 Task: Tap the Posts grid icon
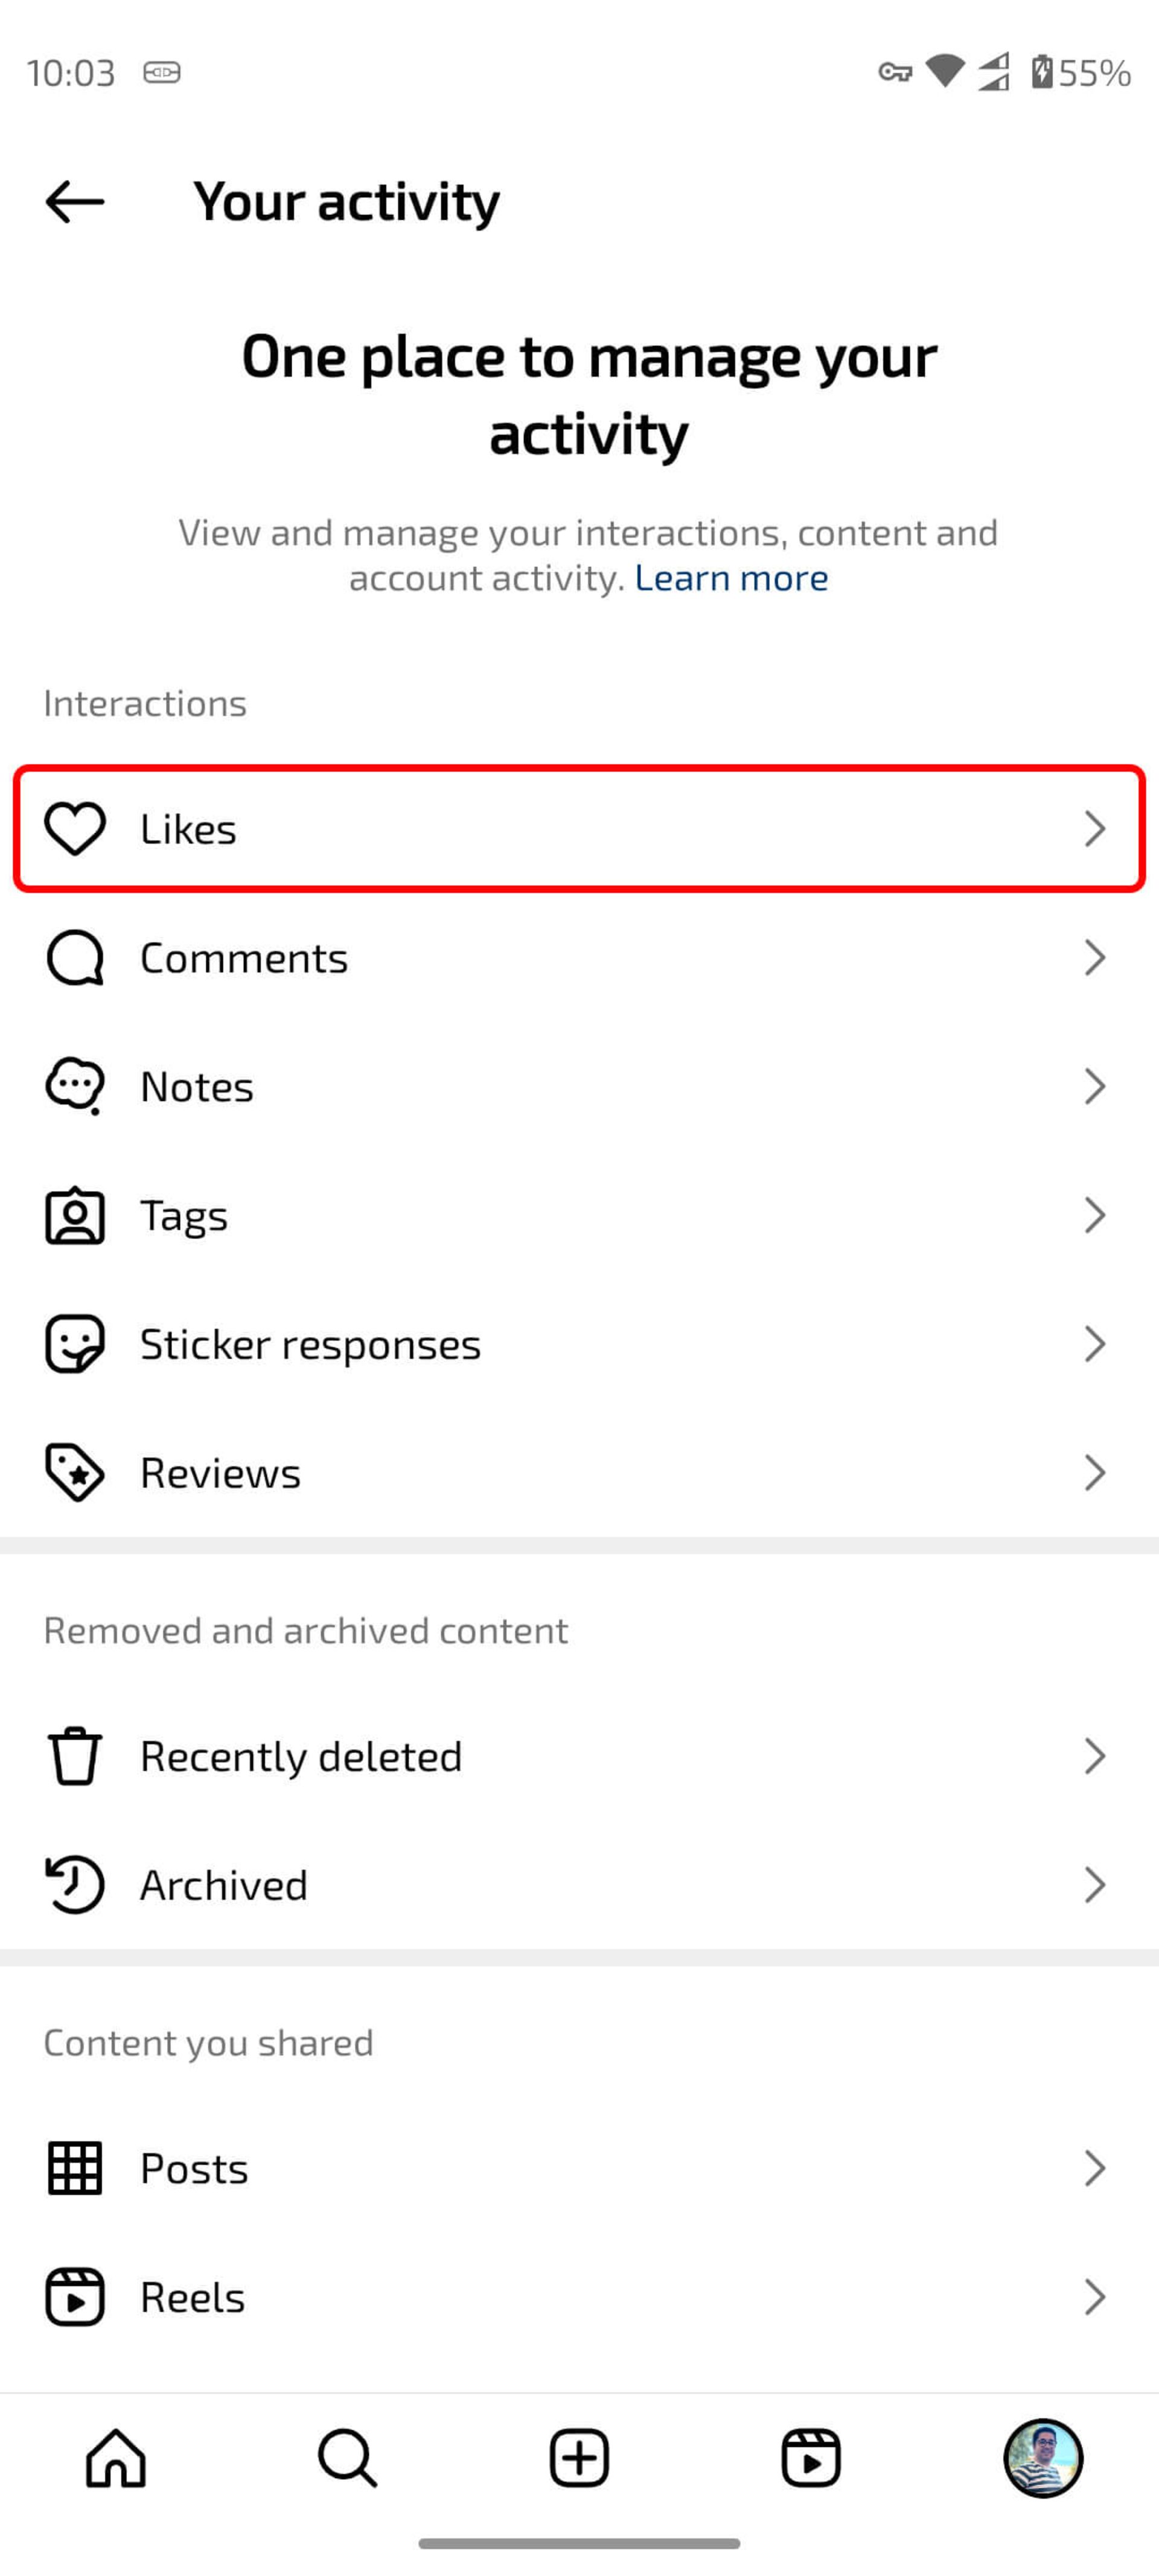coord(75,2169)
